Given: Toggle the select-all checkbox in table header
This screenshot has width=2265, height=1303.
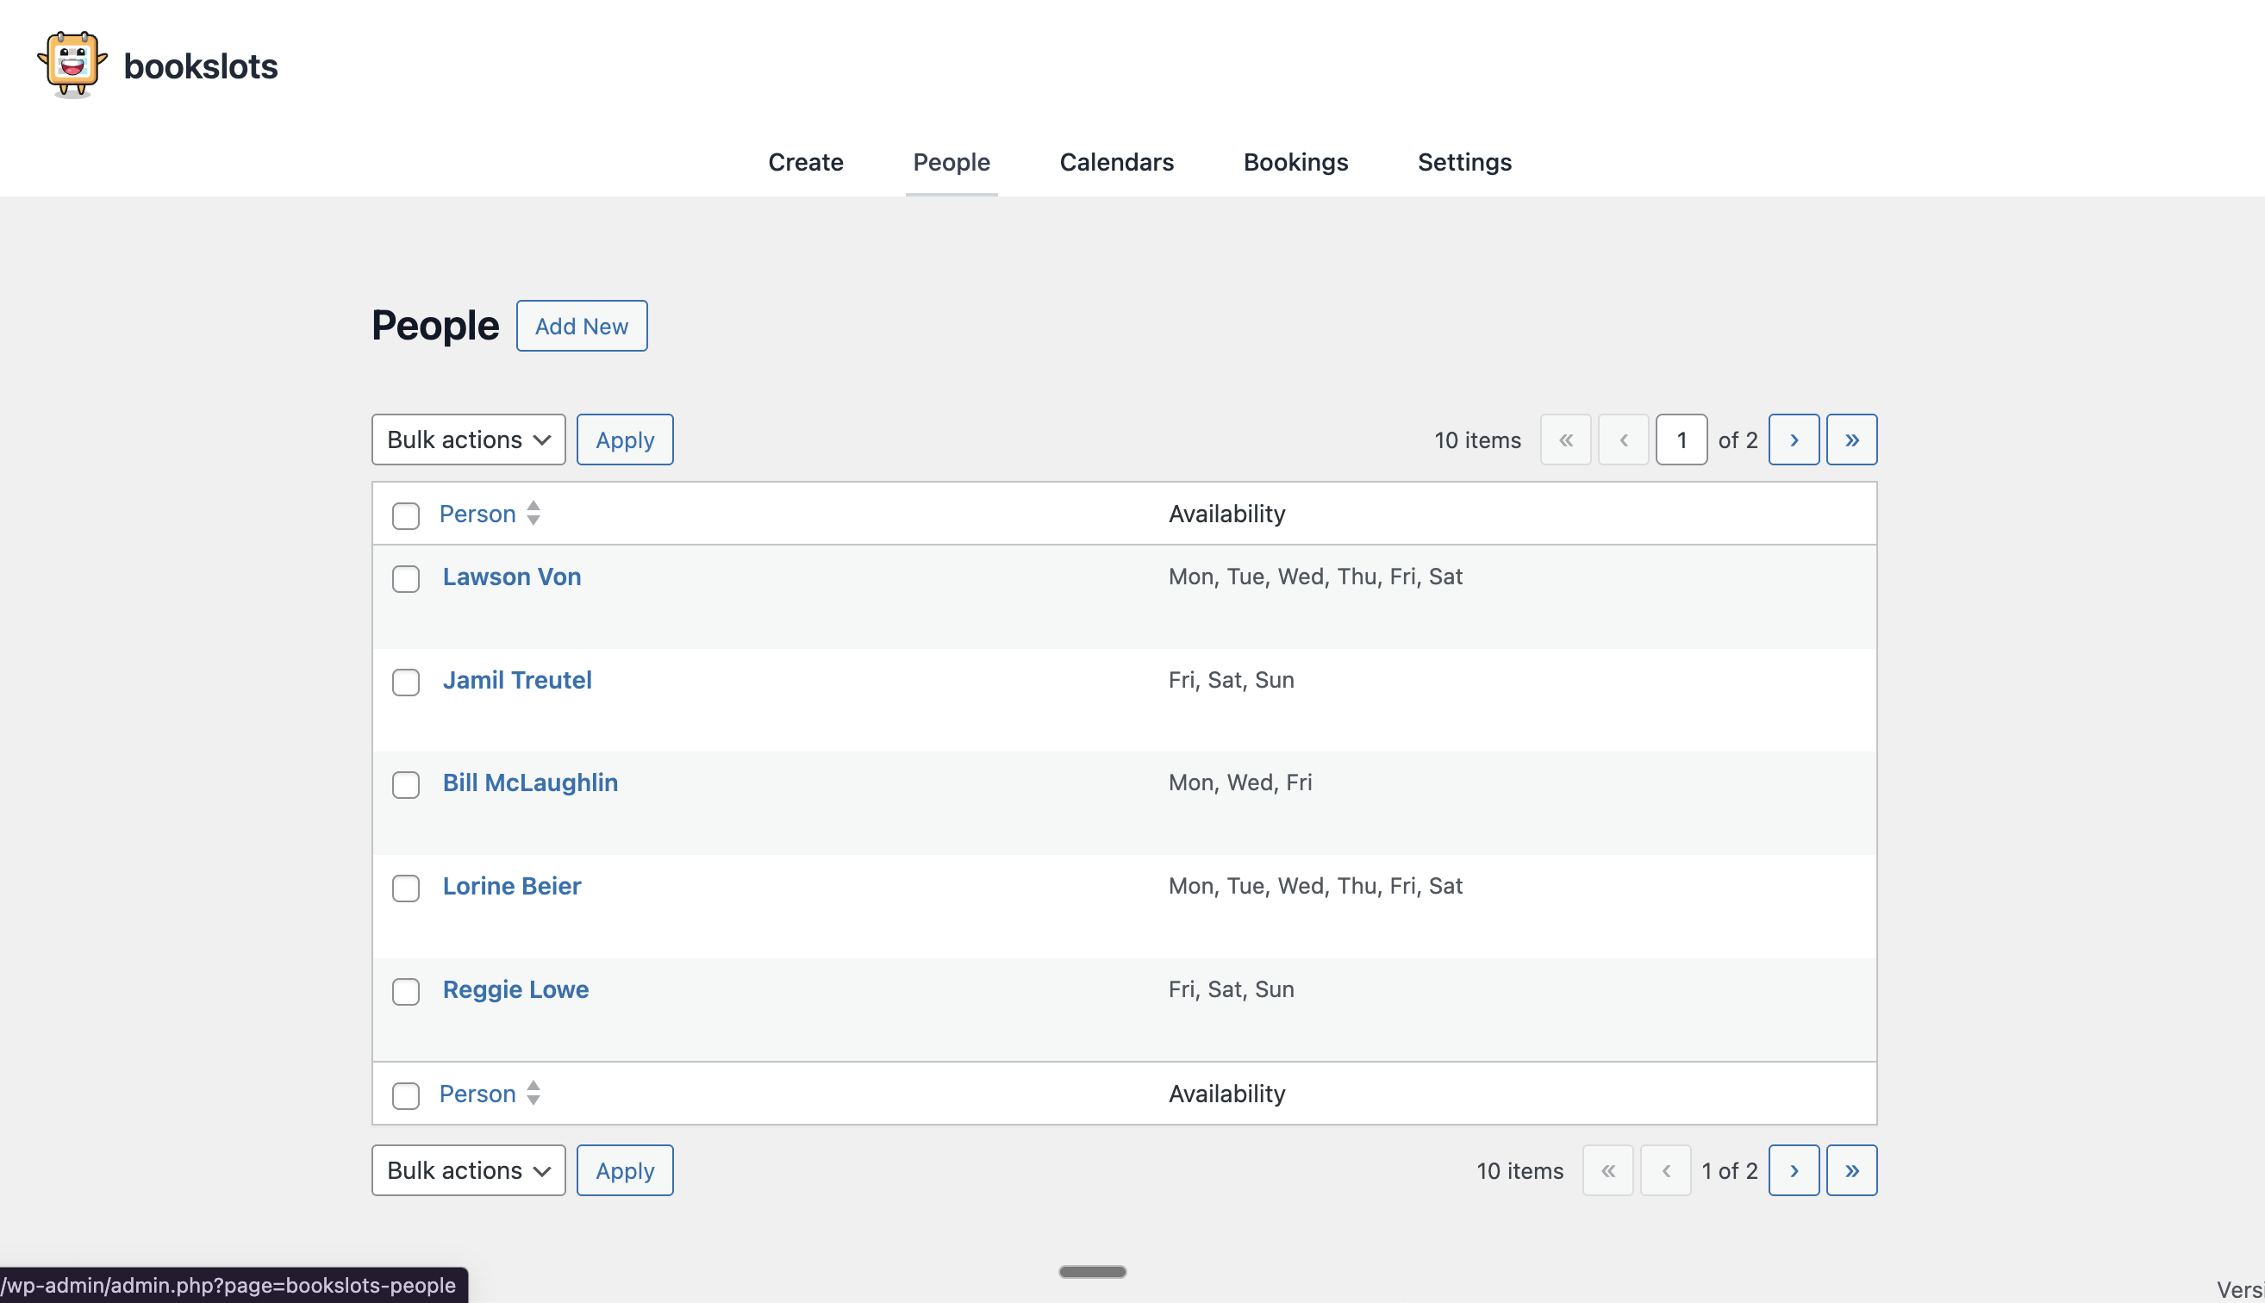Looking at the screenshot, I should tap(405, 515).
